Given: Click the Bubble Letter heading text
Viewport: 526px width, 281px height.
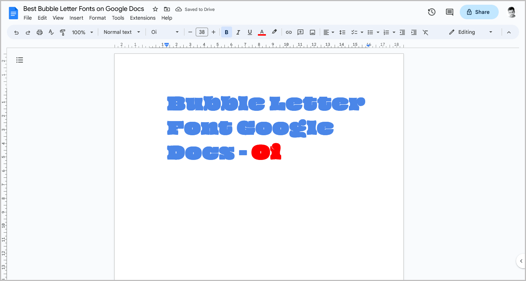Looking at the screenshot, I should coord(266,103).
